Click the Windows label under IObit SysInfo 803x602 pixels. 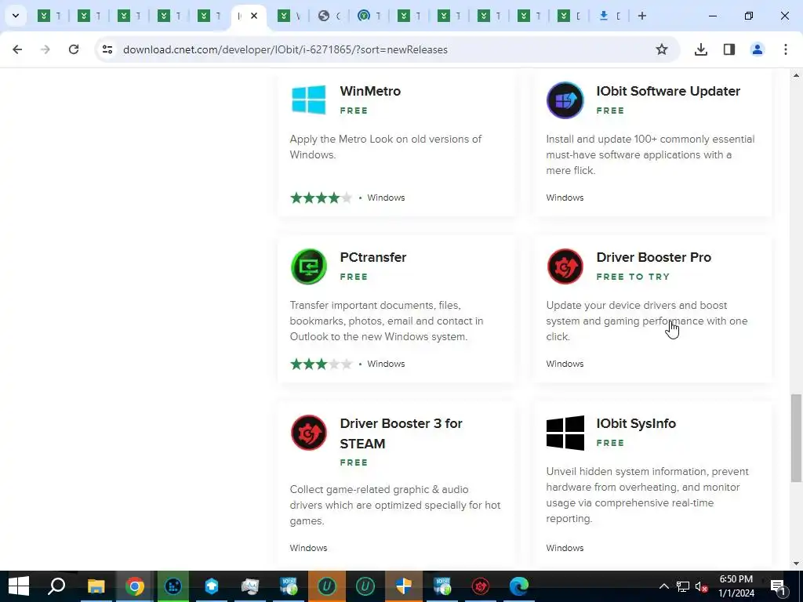pos(565,548)
